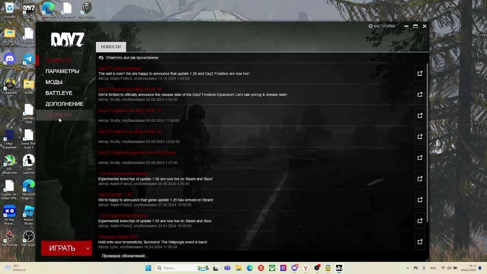Select Voicemod desktop shortcut

click(x=67, y=11)
